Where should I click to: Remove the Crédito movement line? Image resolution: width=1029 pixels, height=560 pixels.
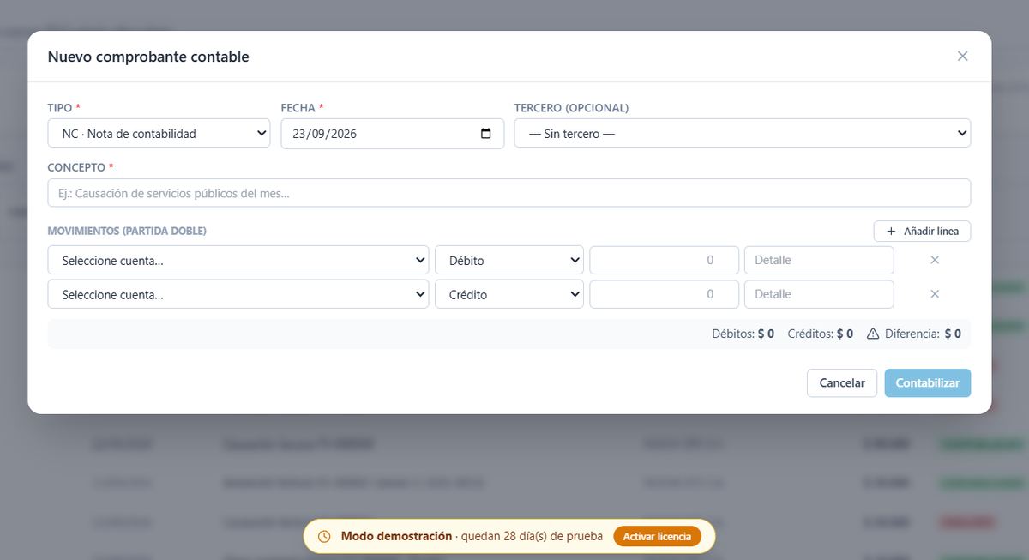(x=935, y=294)
